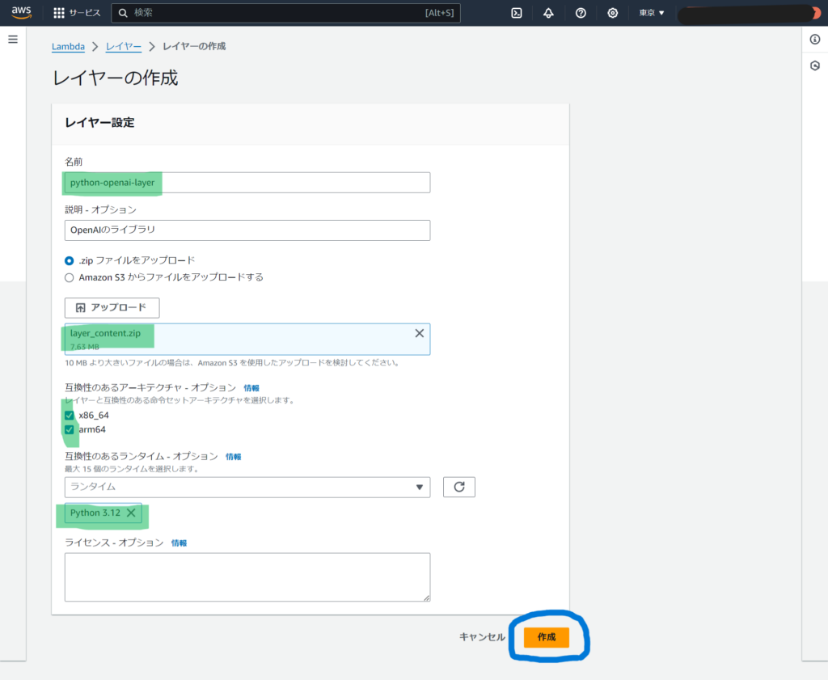Uncheck the x86_64 architecture checkbox

[x=70, y=415]
